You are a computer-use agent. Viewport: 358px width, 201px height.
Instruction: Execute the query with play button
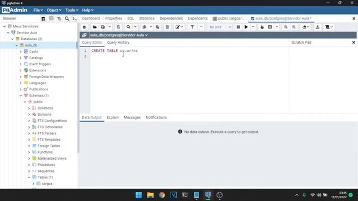246,27
